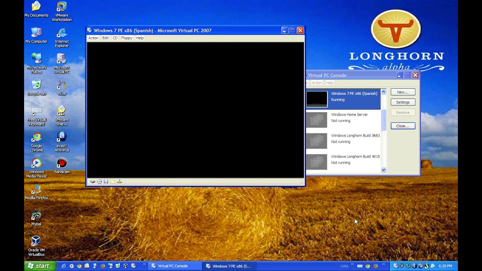Image resolution: width=482 pixels, height=271 pixels.
Task: Open Help menu in Virtual PC Console
Action: pos(329,83)
